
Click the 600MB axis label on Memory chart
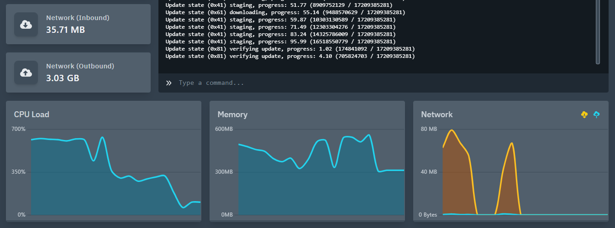pos(224,129)
